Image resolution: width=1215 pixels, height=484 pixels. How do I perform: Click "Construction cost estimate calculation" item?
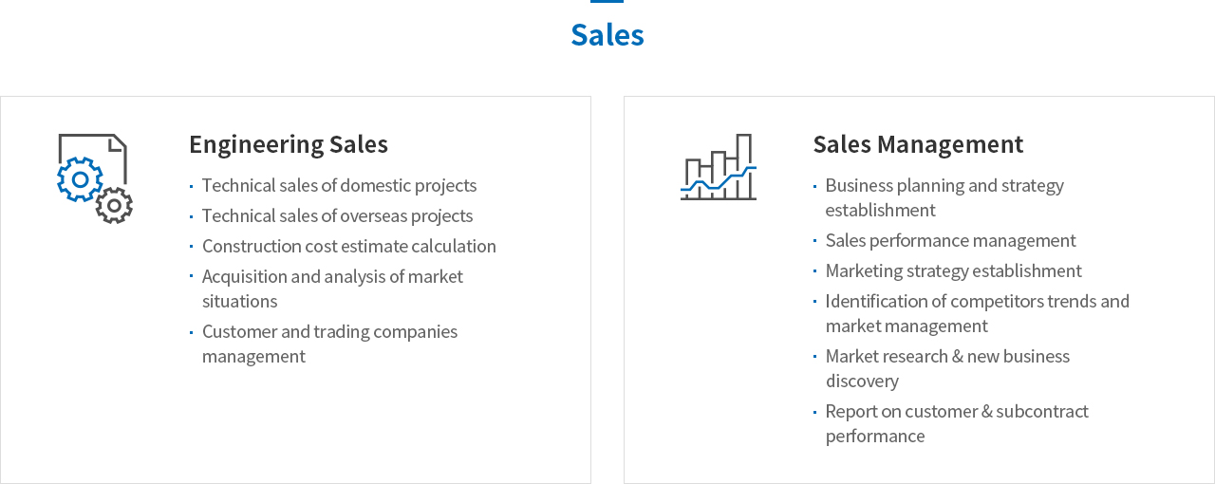point(348,246)
